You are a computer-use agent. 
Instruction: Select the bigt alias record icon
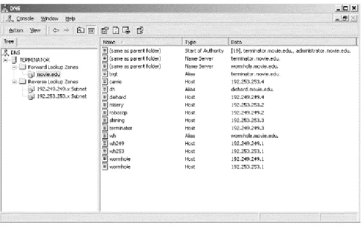tap(105, 74)
